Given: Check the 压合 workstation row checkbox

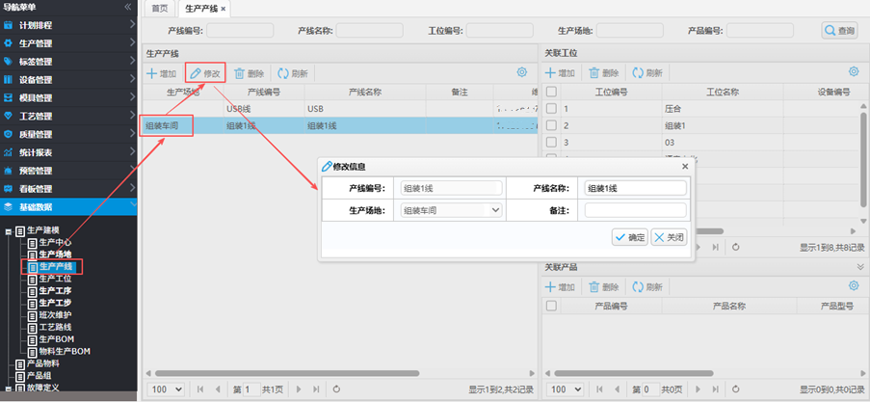Looking at the screenshot, I should [551, 108].
